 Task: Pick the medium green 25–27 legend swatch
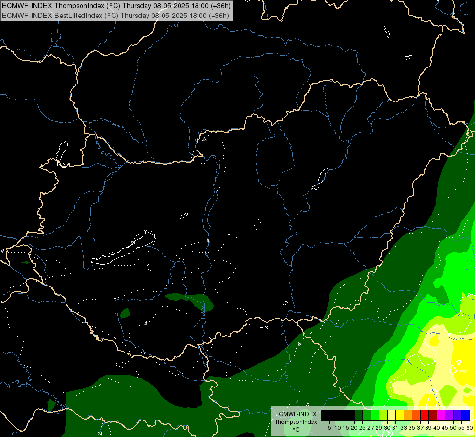click(x=367, y=415)
